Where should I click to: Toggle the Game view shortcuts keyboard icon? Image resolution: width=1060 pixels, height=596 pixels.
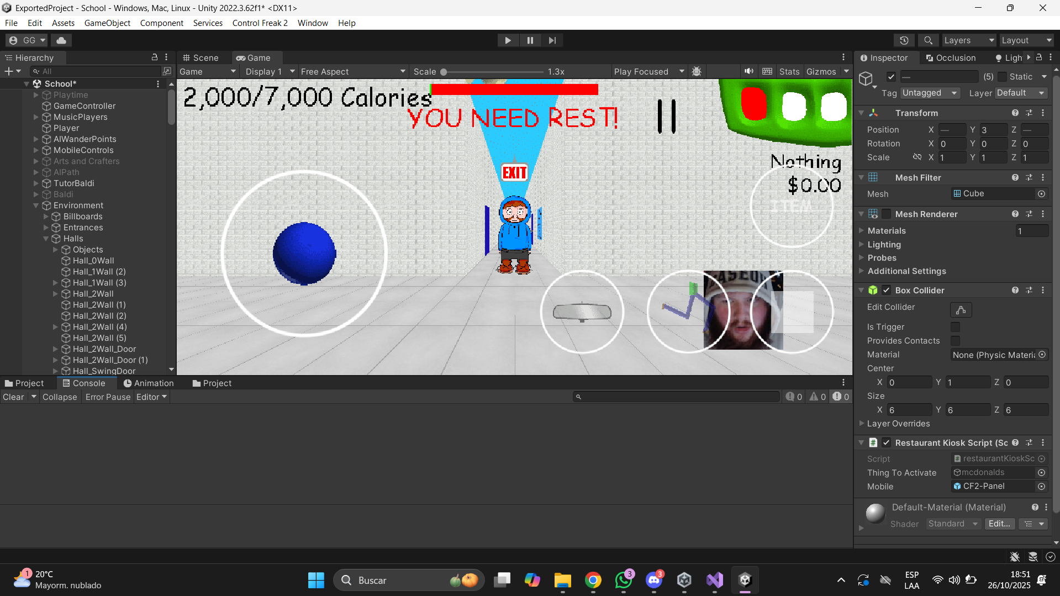pyautogui.click(x=767, y=71)
